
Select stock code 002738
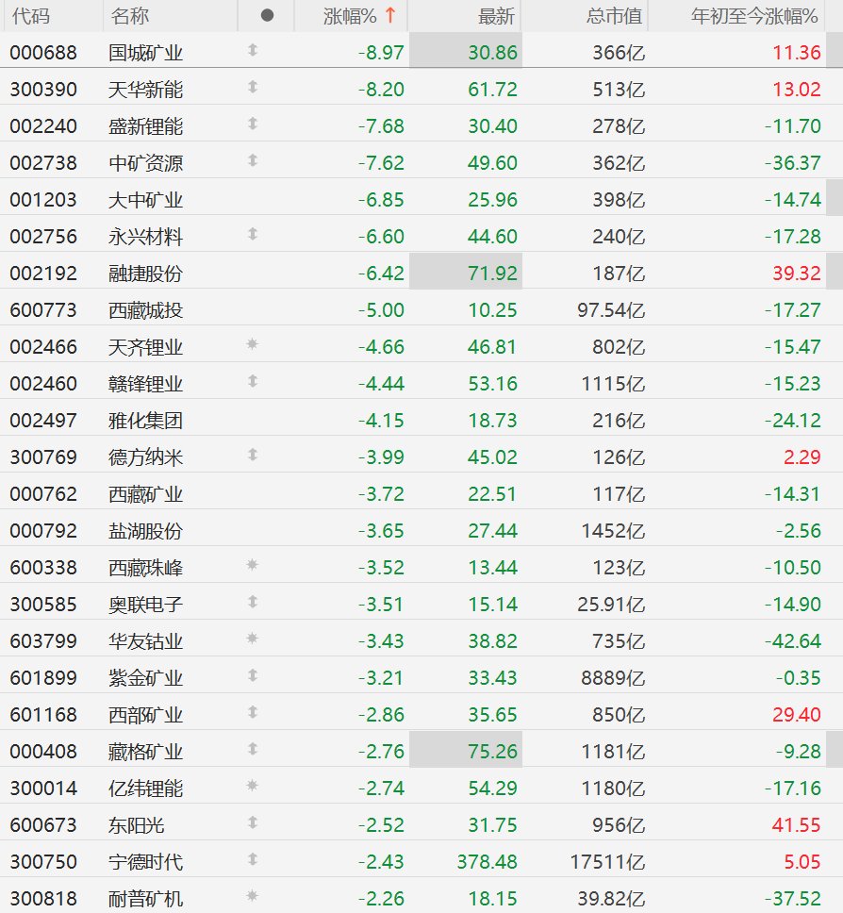click(43, 163)
